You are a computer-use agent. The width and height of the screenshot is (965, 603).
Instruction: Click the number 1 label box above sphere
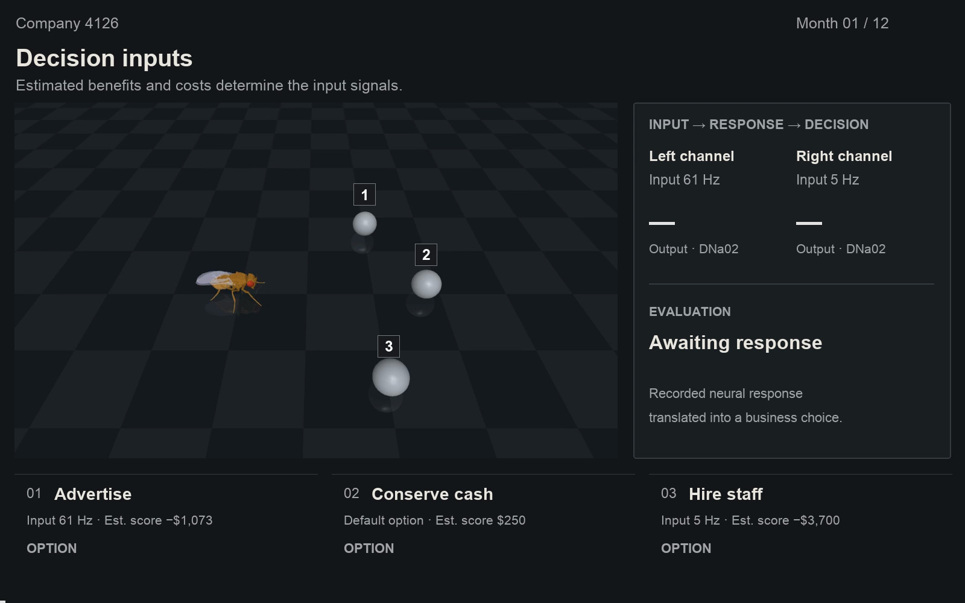click(x=364, y=195)
